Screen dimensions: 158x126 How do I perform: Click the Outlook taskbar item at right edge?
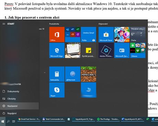click(x=155, y=119)
